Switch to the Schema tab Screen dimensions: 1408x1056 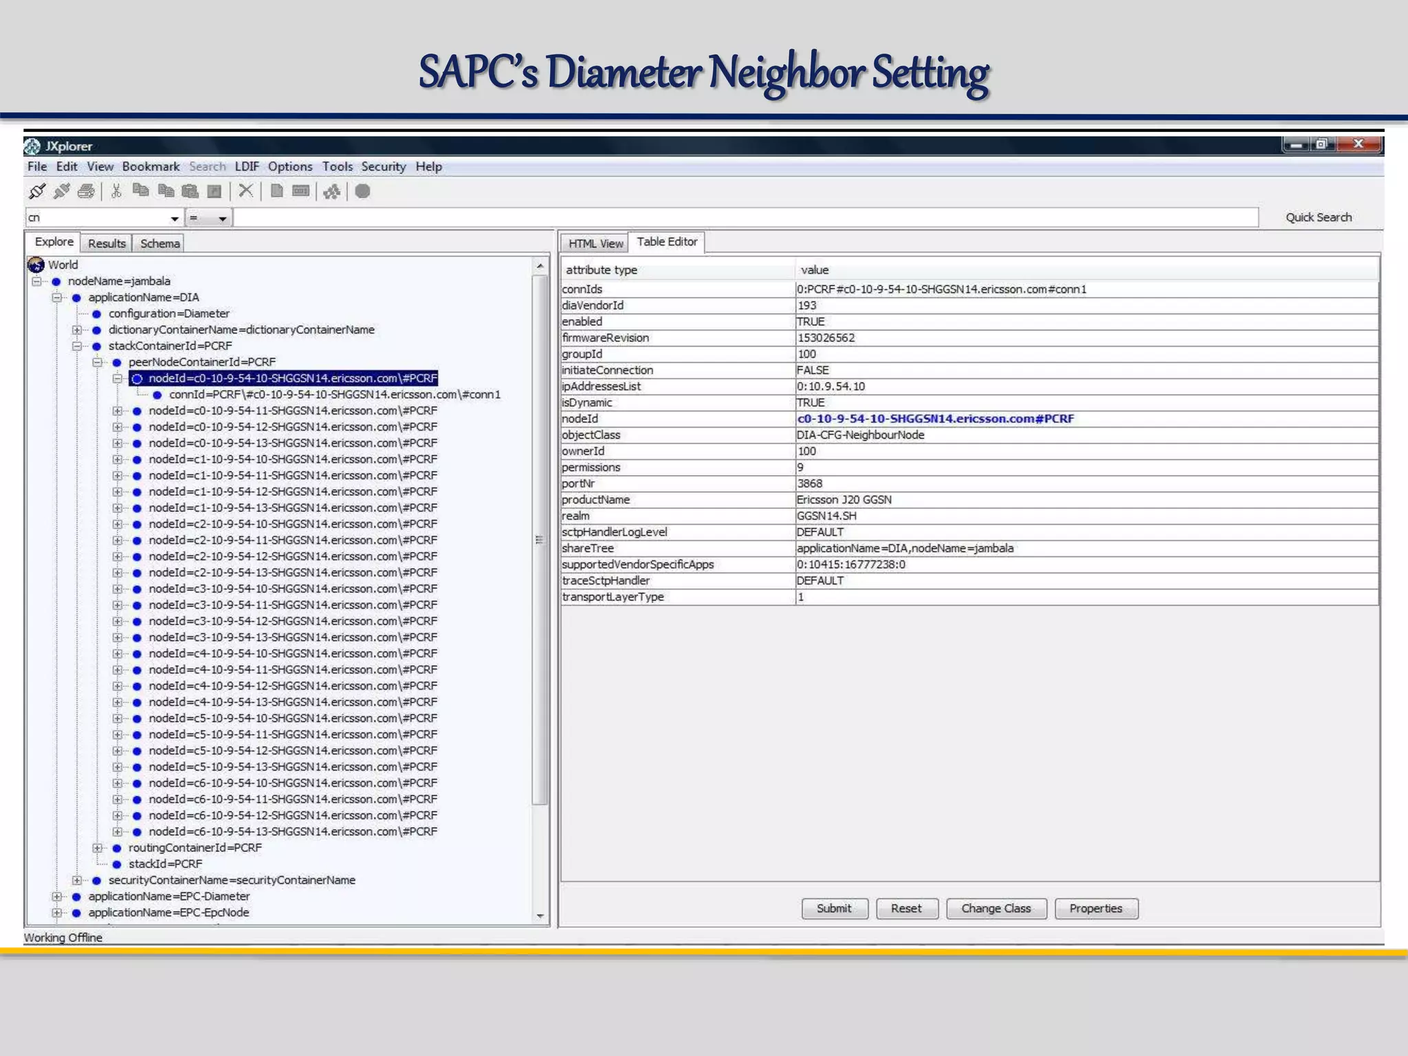click(x=160, y=243)
